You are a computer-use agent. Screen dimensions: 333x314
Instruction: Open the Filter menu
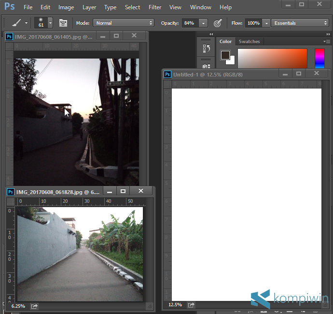pos(155,7)
